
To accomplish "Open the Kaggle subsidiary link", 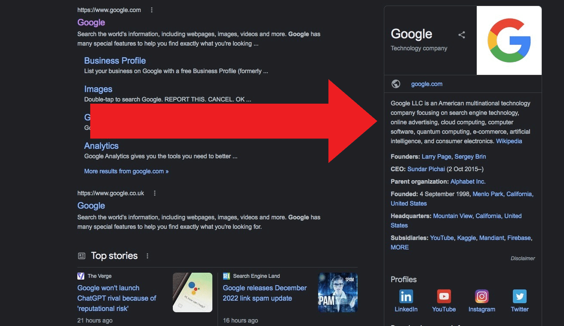I will (x=466, y=238).
